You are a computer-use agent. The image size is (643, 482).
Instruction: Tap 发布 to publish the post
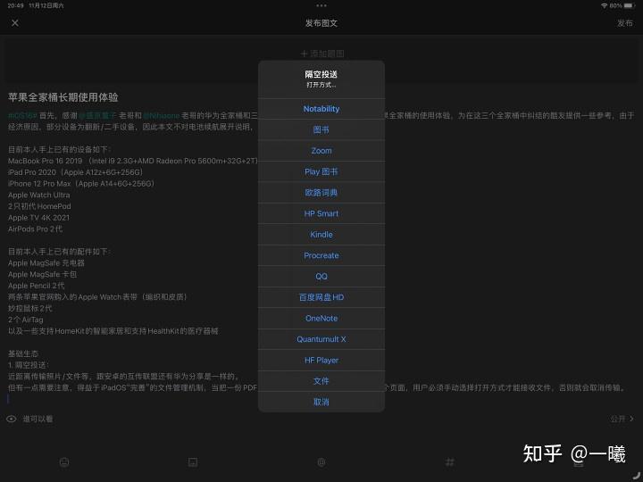625,23
